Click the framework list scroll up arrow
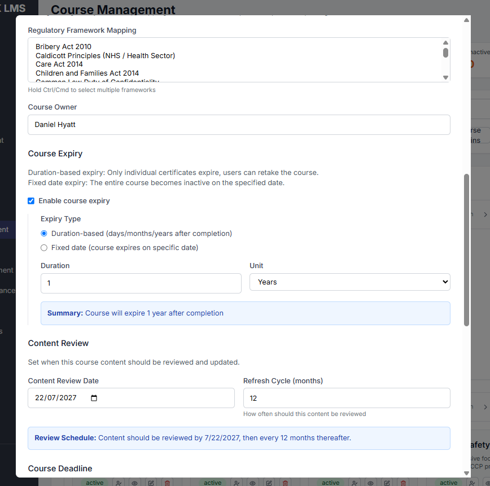The image size is (490, 486). coord(445,43)
